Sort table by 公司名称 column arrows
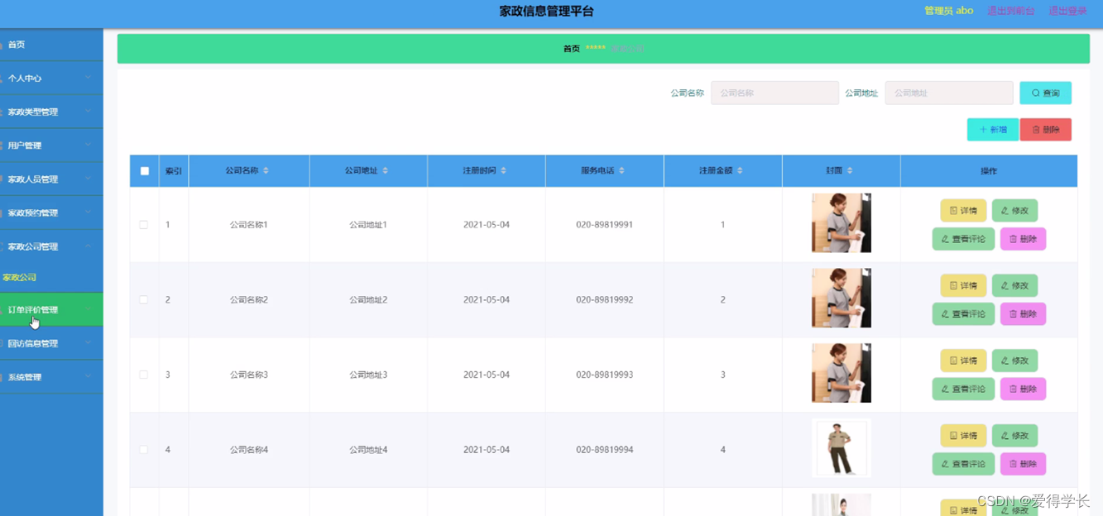 tap(266, 170)
